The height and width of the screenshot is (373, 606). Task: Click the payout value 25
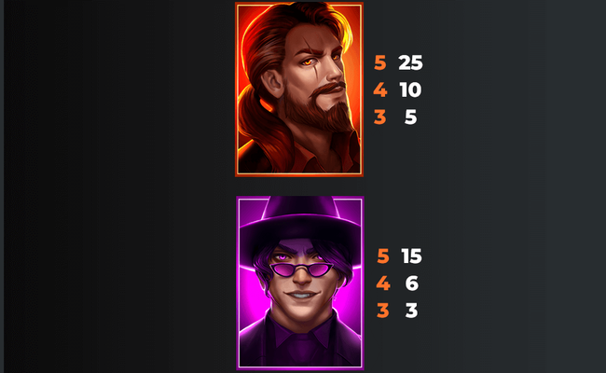pyautogui.click(x=410, y=62)
